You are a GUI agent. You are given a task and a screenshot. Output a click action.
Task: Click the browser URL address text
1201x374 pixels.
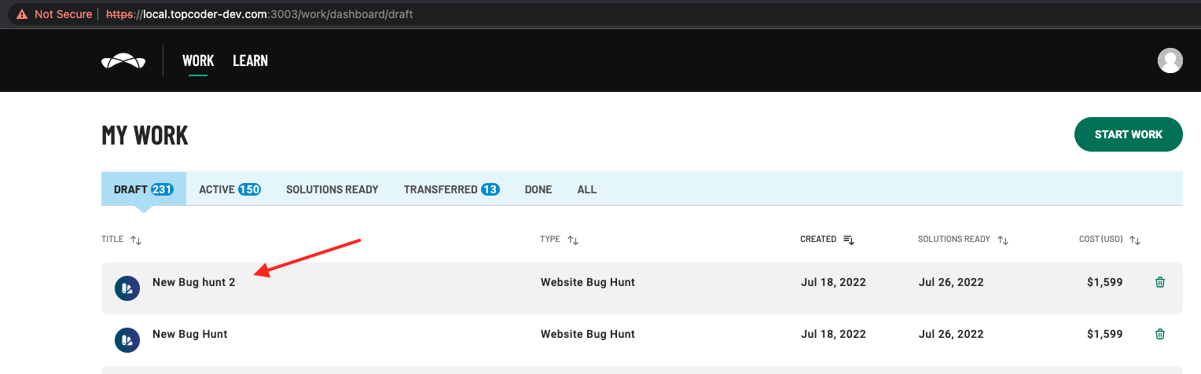click(259, 14)
